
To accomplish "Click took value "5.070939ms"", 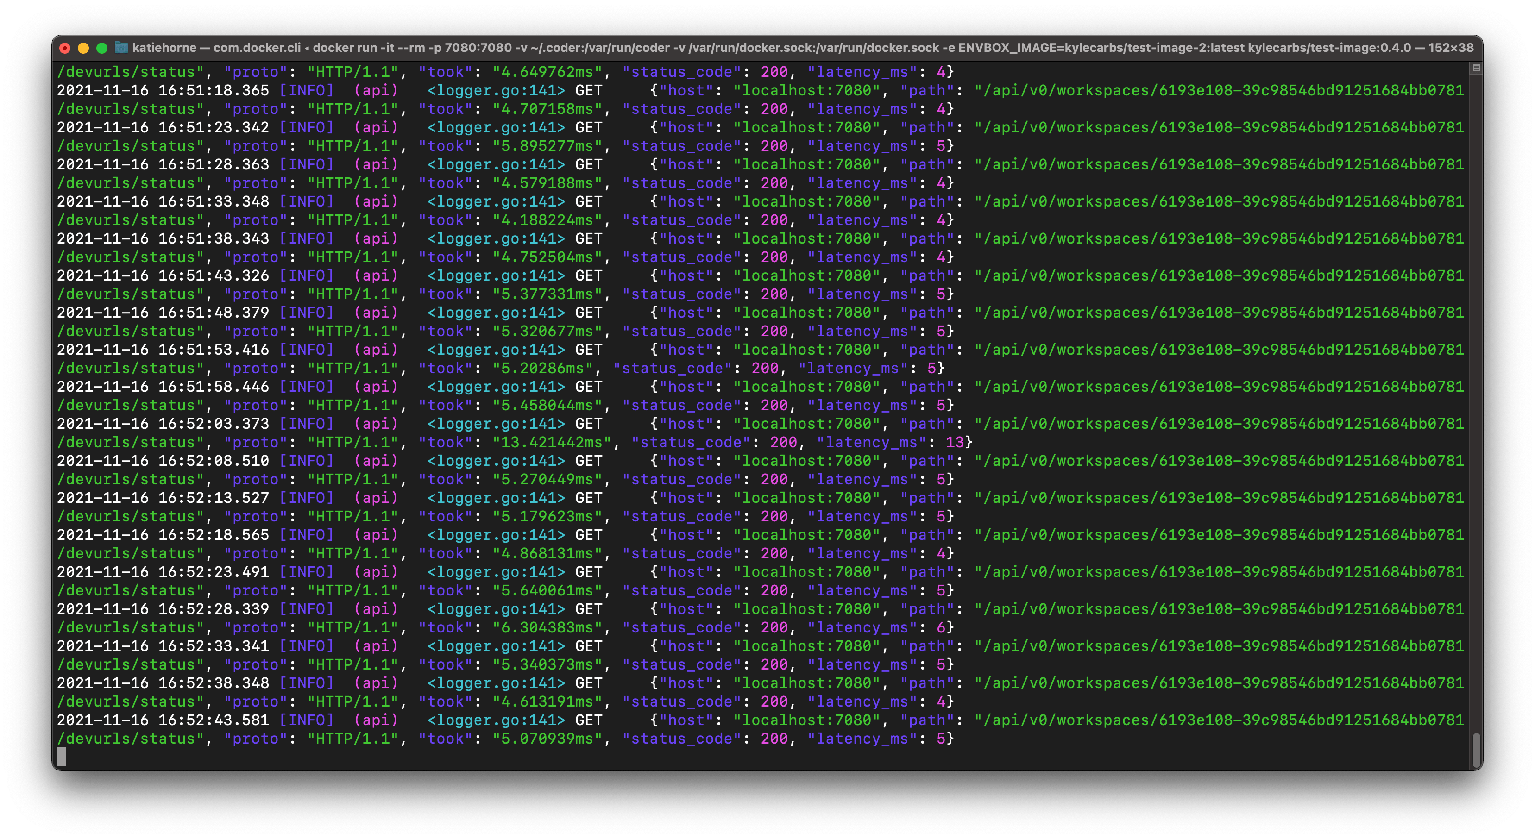I will [547, 739].
